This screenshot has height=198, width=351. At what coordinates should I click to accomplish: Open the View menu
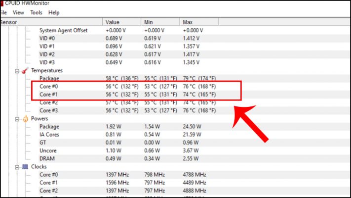18,12
